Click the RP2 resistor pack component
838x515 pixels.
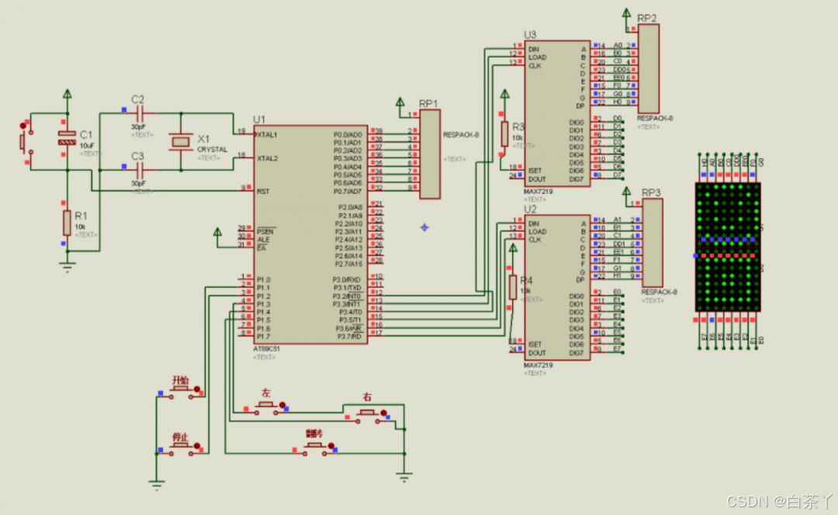pos(648,68)
